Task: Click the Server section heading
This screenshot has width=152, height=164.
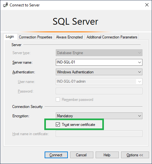Action: pyautogui.click(x=17, y=45)
